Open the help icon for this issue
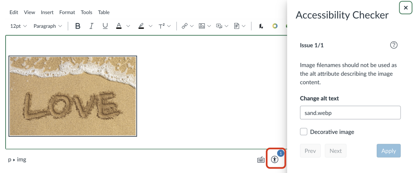The width and height of the screenshot is (413, 173). [394, 45]
